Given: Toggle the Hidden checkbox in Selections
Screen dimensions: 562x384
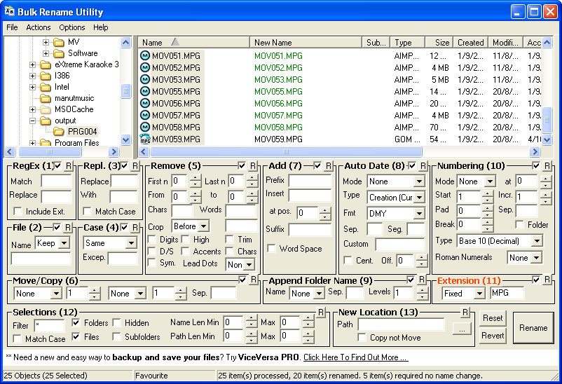Looking at the screenshot, I should 116,323.
